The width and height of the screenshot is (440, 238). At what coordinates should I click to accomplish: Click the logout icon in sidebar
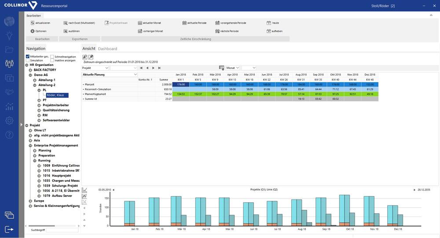9,229
